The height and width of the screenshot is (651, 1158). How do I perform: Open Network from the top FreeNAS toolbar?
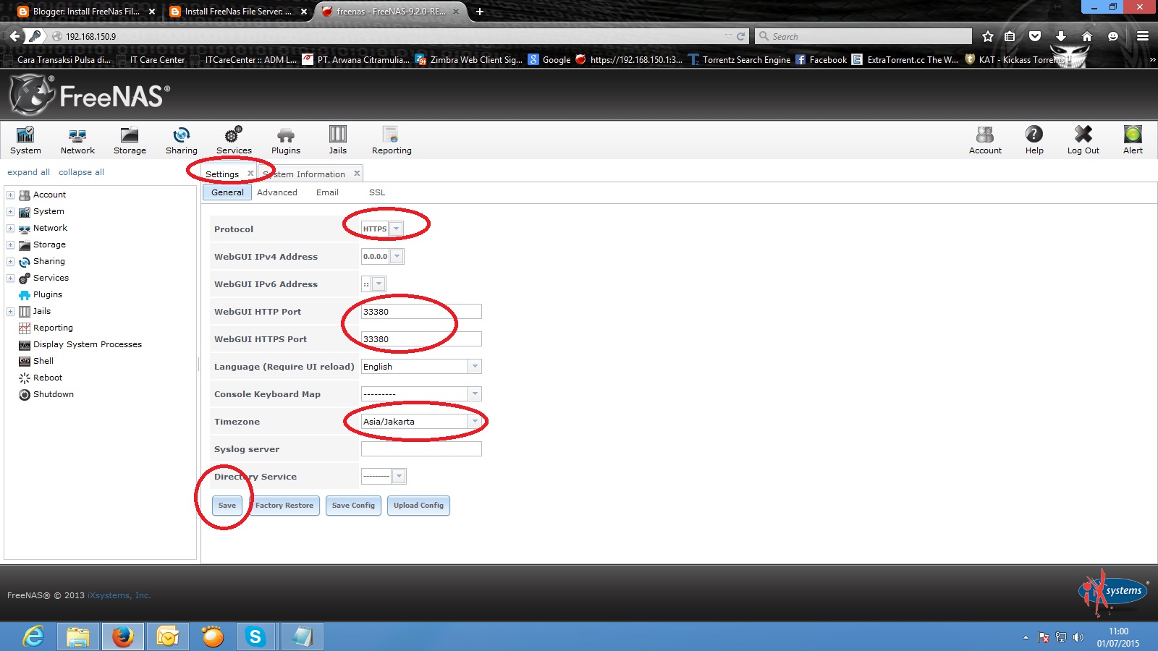77,140
